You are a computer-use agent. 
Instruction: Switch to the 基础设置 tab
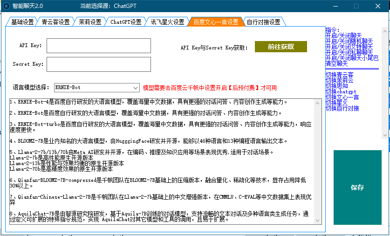coord(22,22)
